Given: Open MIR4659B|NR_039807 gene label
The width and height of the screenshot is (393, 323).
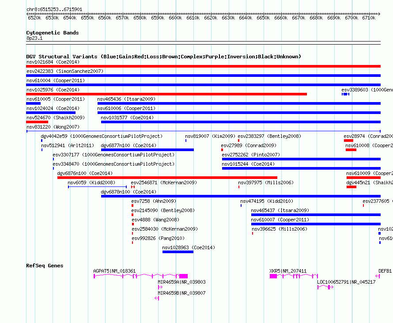Looking at the screenshot, I should click(181, 293).
